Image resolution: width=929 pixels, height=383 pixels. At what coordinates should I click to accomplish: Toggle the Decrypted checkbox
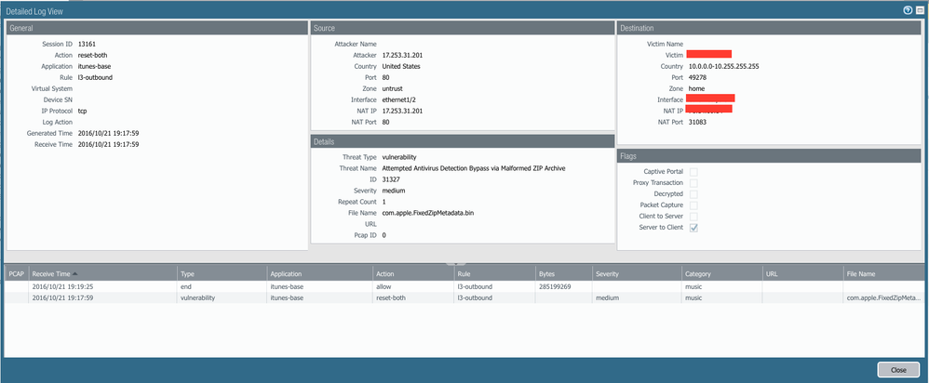(x=693, y=194)
